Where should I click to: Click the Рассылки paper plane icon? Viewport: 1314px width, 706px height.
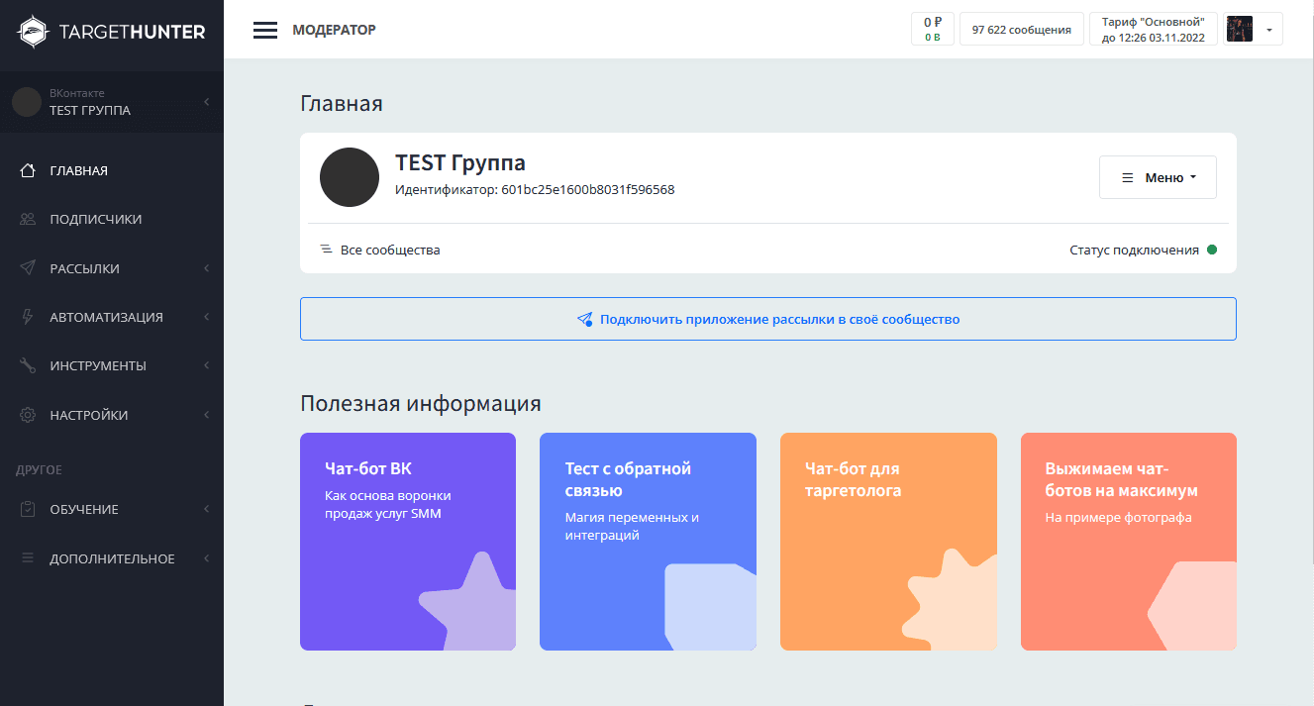pos(29,268)
